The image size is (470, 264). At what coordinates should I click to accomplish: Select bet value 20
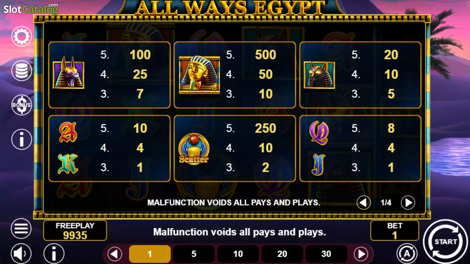tap(282, 254)
